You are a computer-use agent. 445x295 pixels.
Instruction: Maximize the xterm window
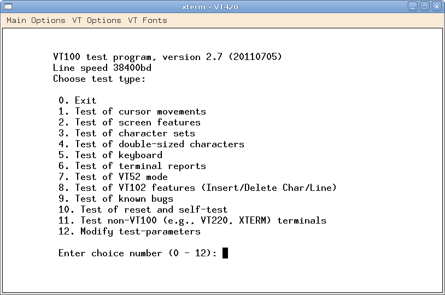coord(426,7)
